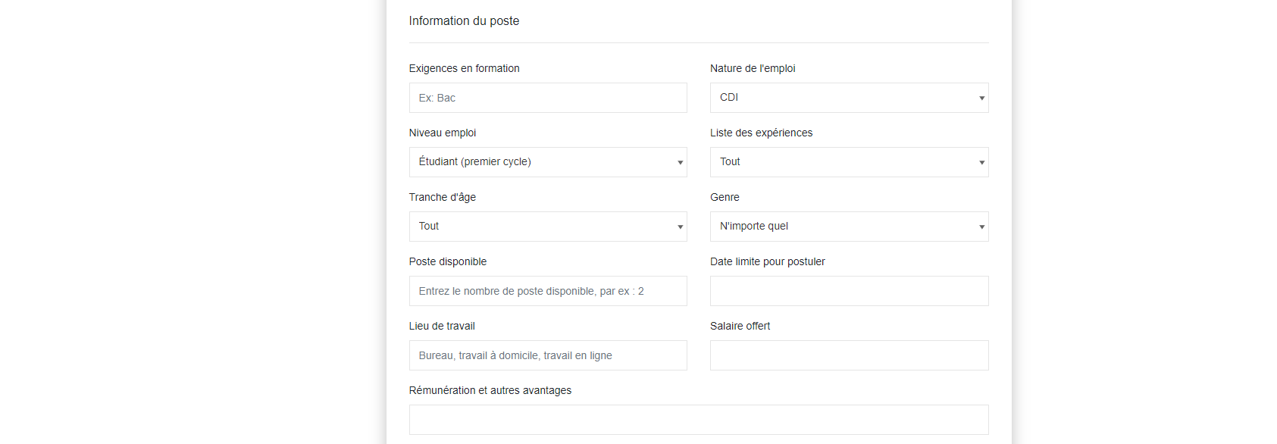Click the 'Rémunération et autres avantages' label
Image resolution: width=1277 pixels, height=444 pixels.
490,390
